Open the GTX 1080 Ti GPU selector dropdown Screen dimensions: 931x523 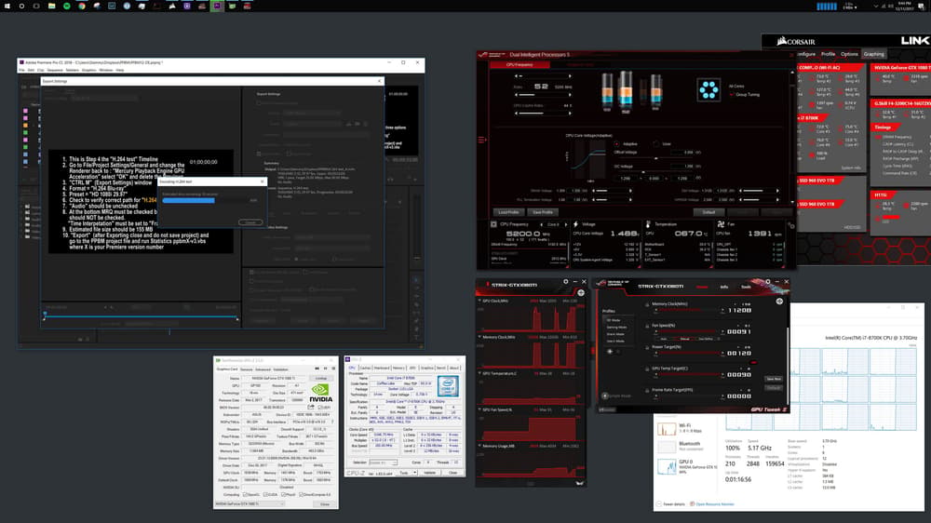pos(250,504)
